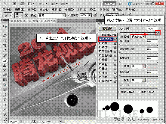
Task: Enable the 纹理 checkbox
Action: [x=100, y=47]
